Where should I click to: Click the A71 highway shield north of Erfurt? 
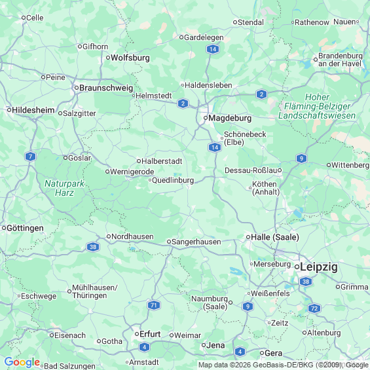[x=154, y=305]
